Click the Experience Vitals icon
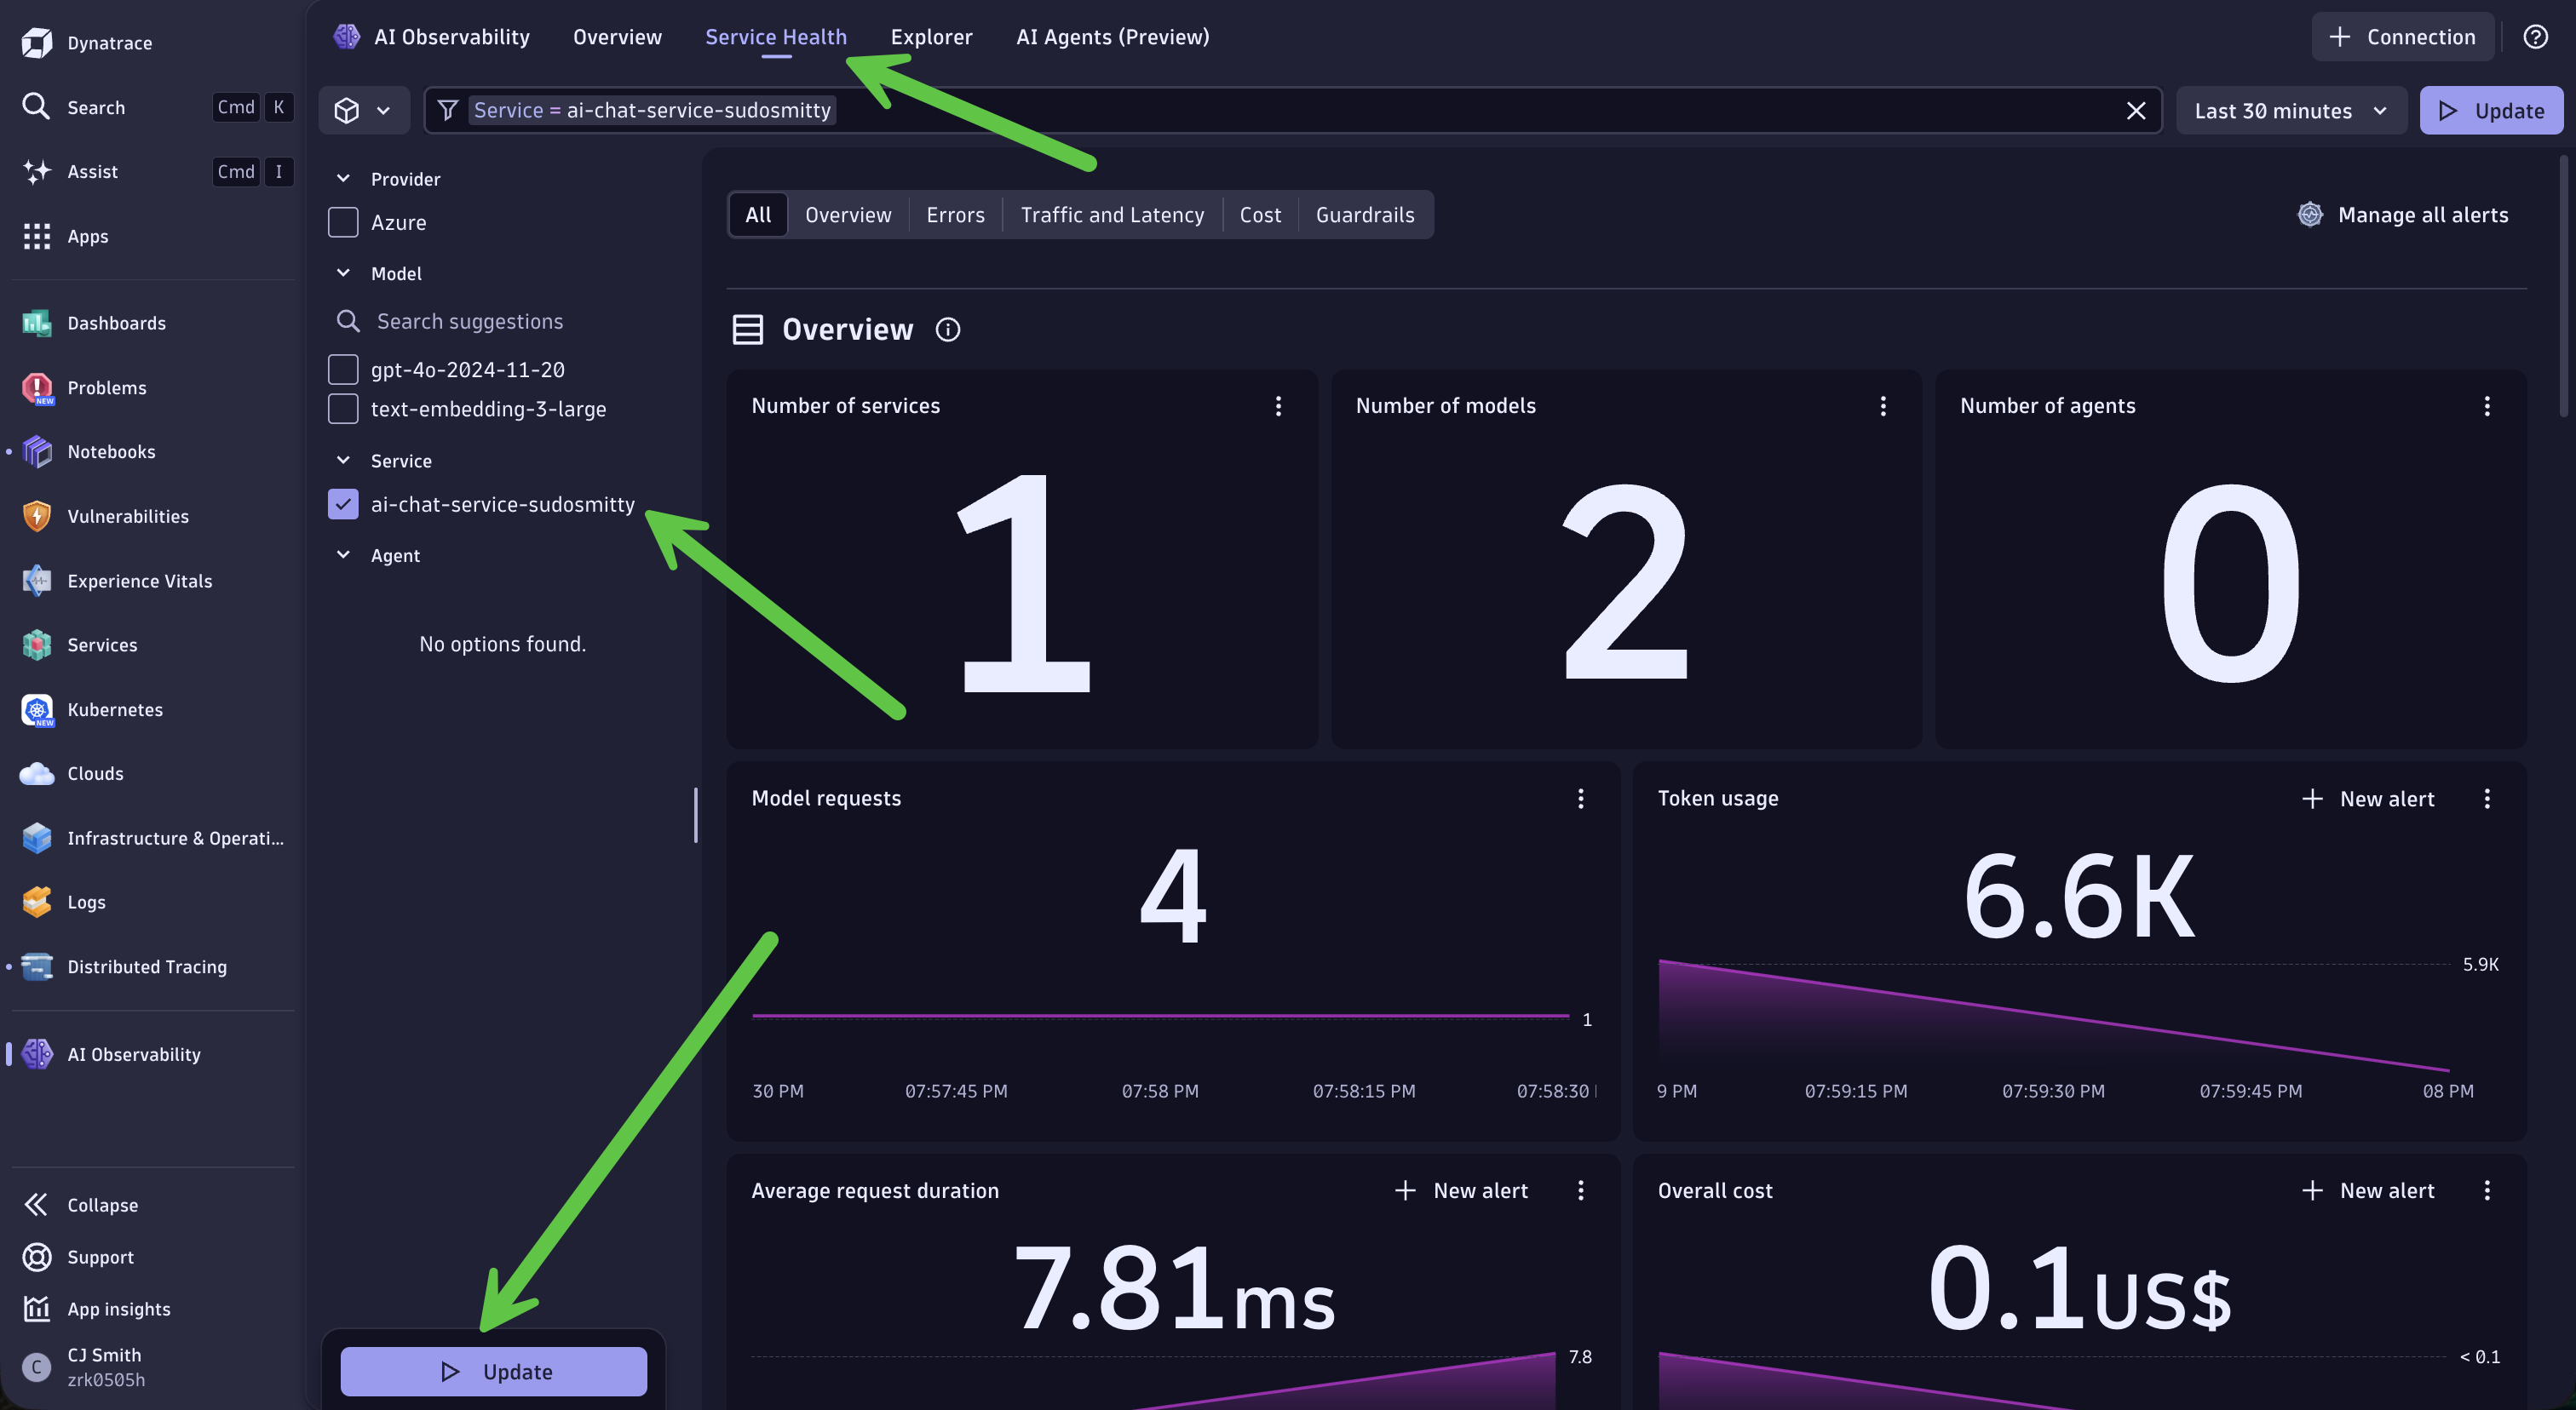The height and width of the screenshot is (1410, 2576). click(x=37, y=581)
